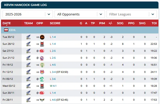Screen dimensions: 160x104
Task: Click the Austrian flag beside ICEHL
Action: click(6, 30)
